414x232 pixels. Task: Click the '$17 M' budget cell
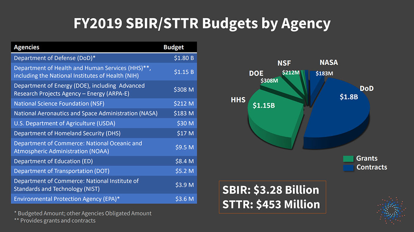185,133
